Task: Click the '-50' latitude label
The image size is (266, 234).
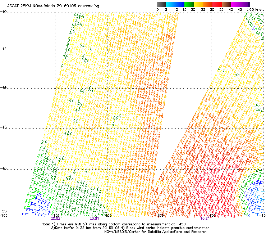Action: point(3,211)
